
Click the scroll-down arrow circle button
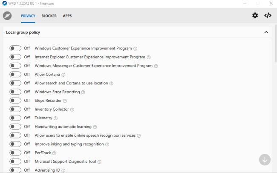[x=265, y=160]
